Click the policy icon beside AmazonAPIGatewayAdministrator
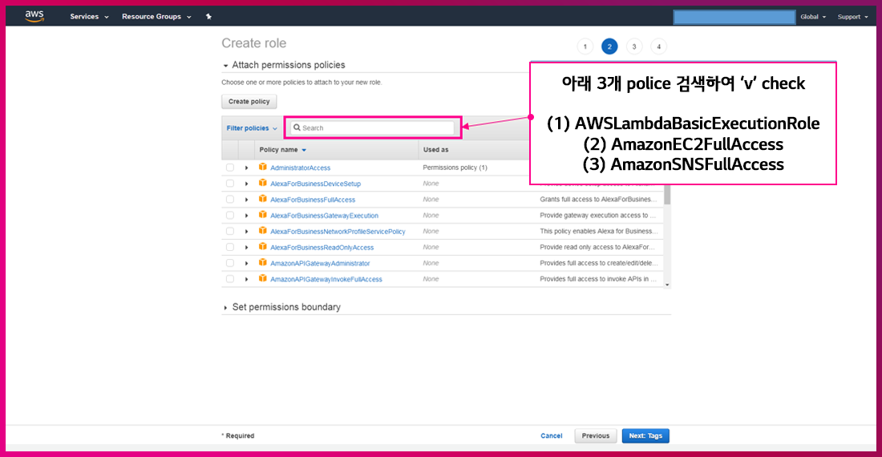This screenshot has height=457, width=882. point(262,263)
